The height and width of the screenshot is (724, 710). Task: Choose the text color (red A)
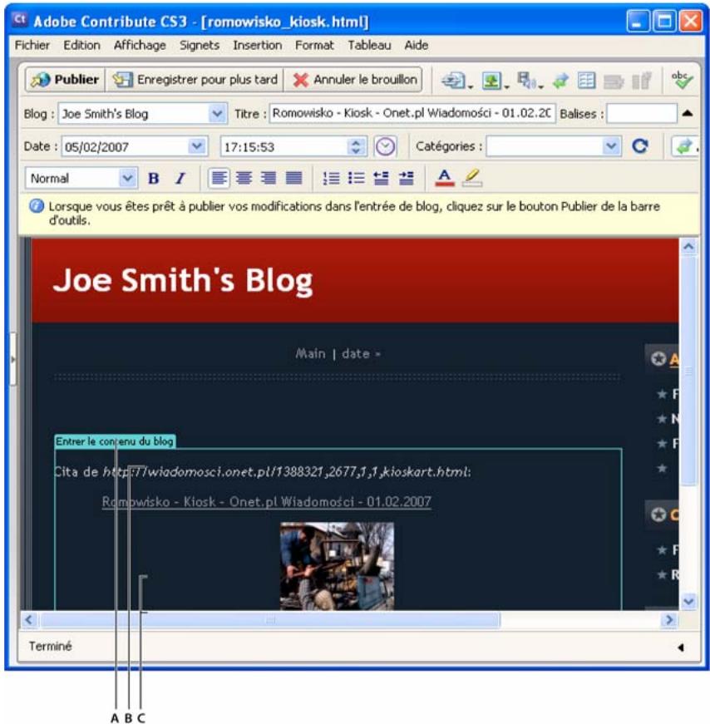[x=445, y=178]
